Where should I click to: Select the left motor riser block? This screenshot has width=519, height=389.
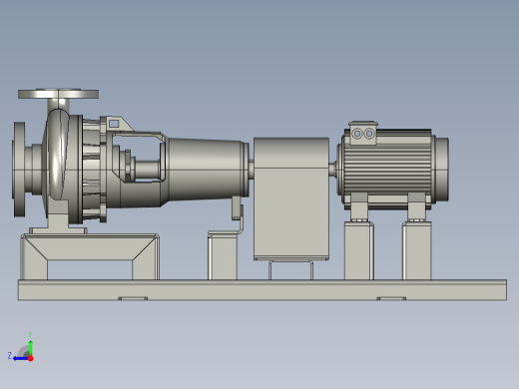(x=359, y=251)
